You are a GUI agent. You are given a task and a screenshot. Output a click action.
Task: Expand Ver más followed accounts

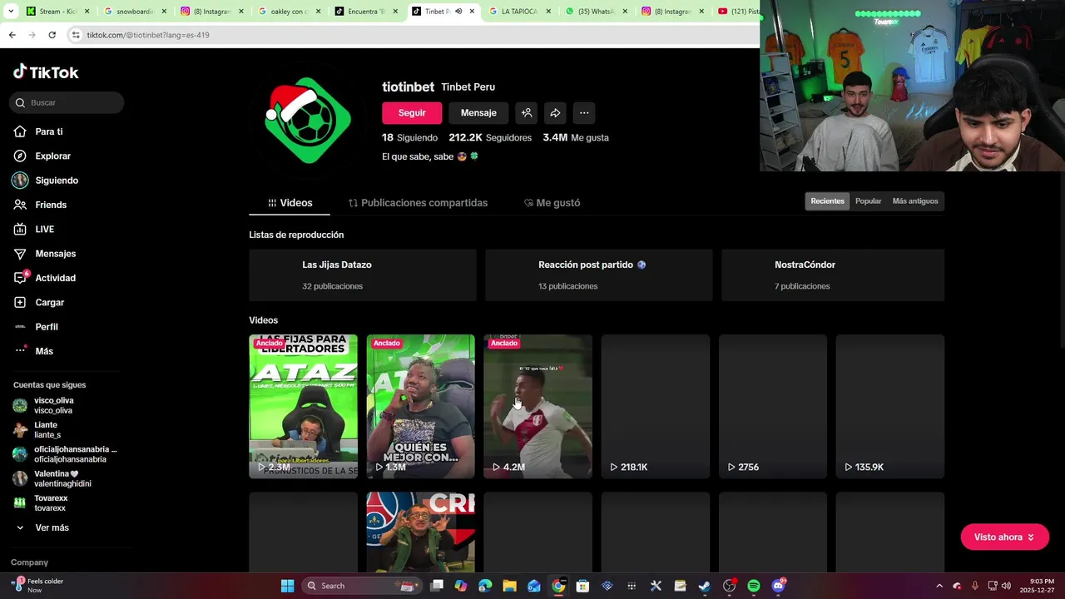[x=42, y=527]
